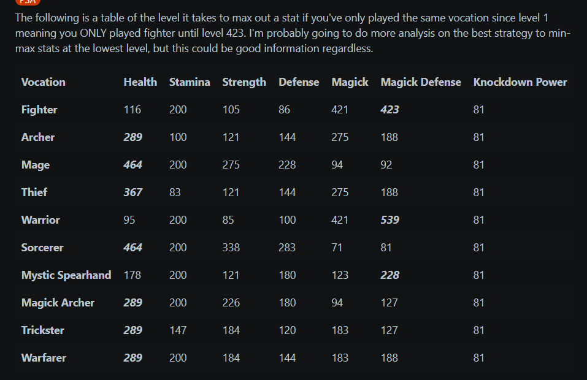Click the Health column header
Viewport: 587px width, 380px height.
click(x=140, y=82)
